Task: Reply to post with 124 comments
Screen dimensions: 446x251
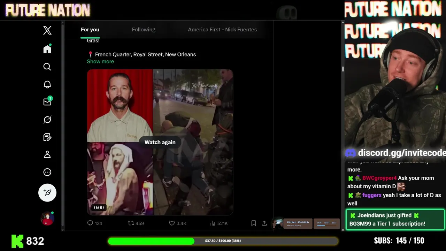Action: [x=94, y=223]
